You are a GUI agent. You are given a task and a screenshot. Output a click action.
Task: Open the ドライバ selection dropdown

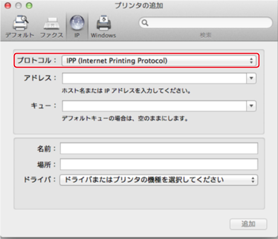coord(159,180)
